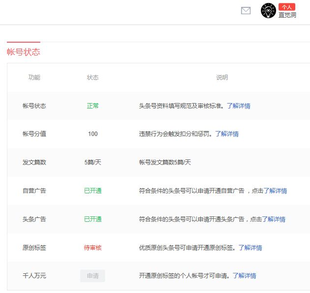Click the 5篇/天 status value
Viewport: 310px width, 293px height.
(x=93, y=162)
